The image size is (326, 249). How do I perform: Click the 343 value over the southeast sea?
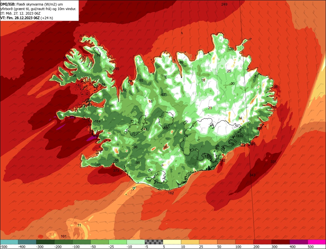pyautogui.click(x=252, y=175)
